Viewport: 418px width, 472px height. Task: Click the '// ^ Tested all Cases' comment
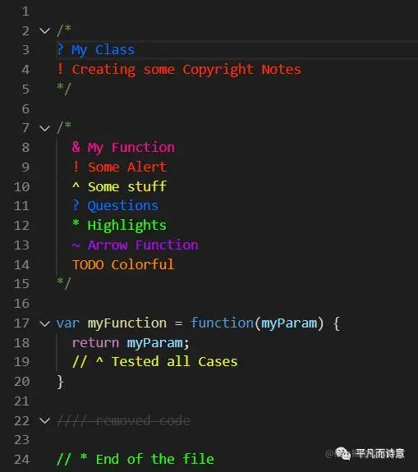click(154, 362)
